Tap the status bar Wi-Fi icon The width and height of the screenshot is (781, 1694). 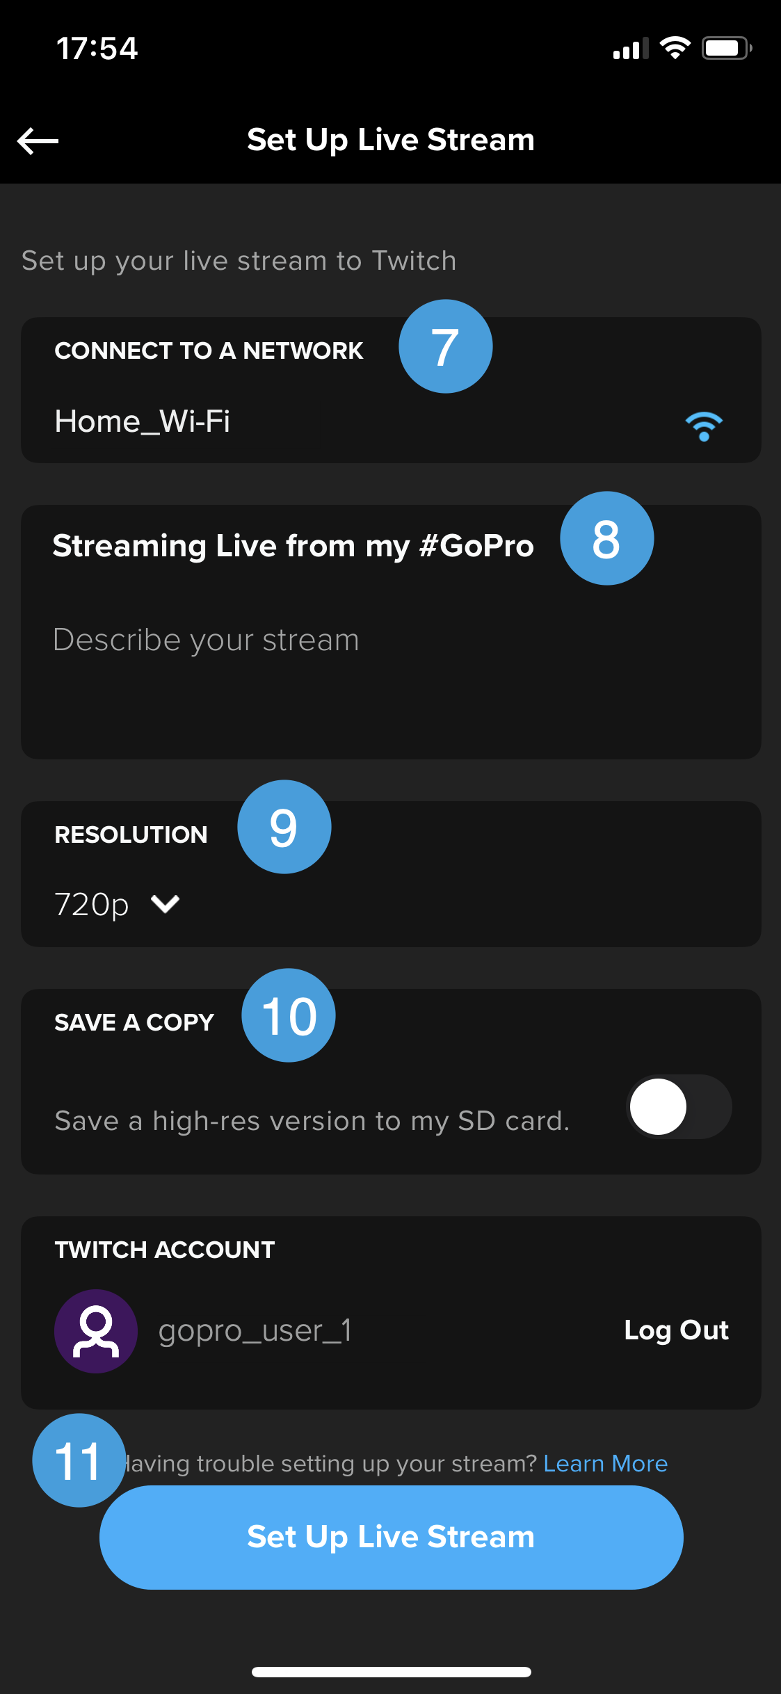tap(675, 48)
